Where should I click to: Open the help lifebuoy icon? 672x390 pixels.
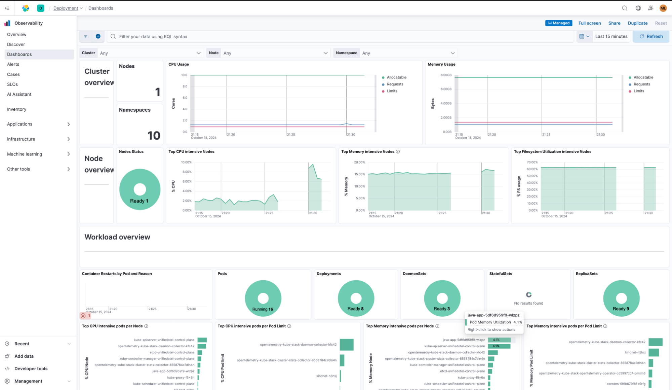[638, 8]
